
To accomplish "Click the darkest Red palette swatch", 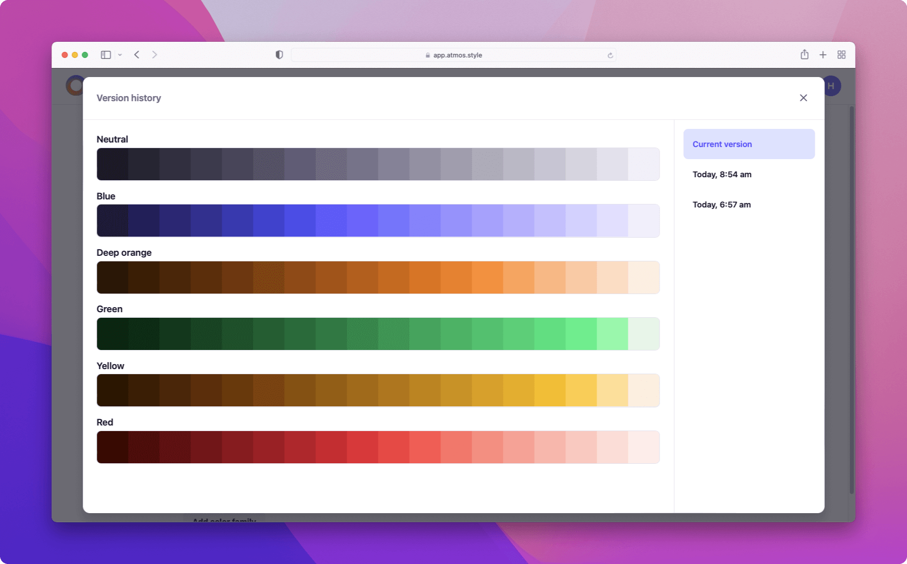I will [112, 447].
